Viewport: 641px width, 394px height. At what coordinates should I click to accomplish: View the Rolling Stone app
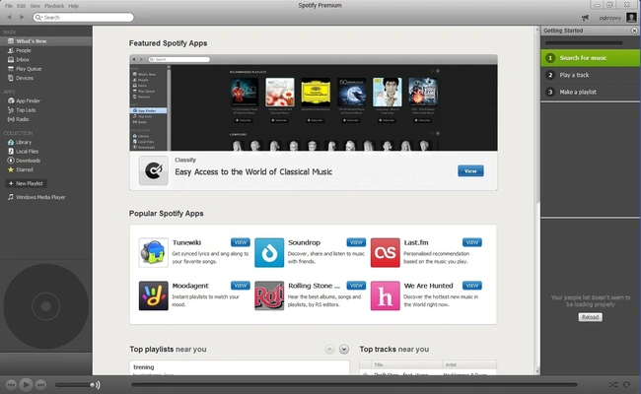click(356, 286)
